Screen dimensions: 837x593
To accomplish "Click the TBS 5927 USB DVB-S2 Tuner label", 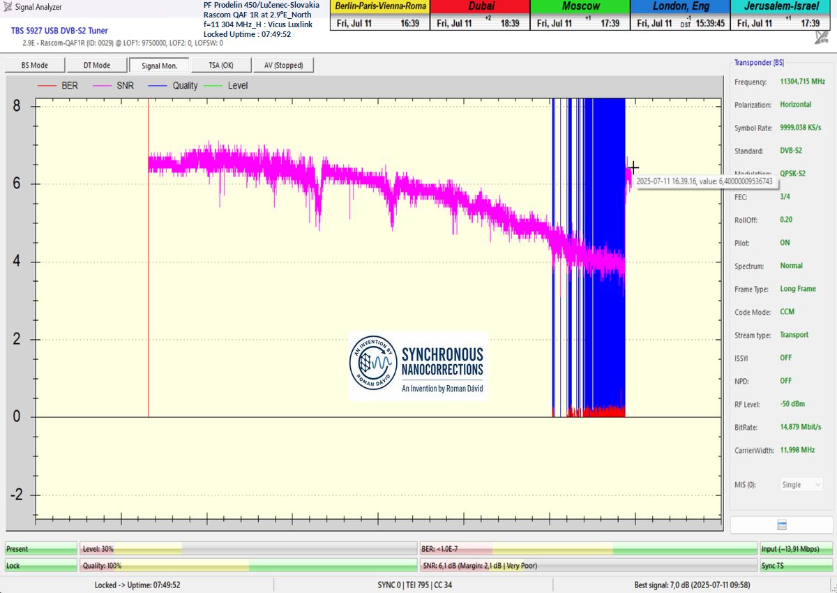I will 59,31.
